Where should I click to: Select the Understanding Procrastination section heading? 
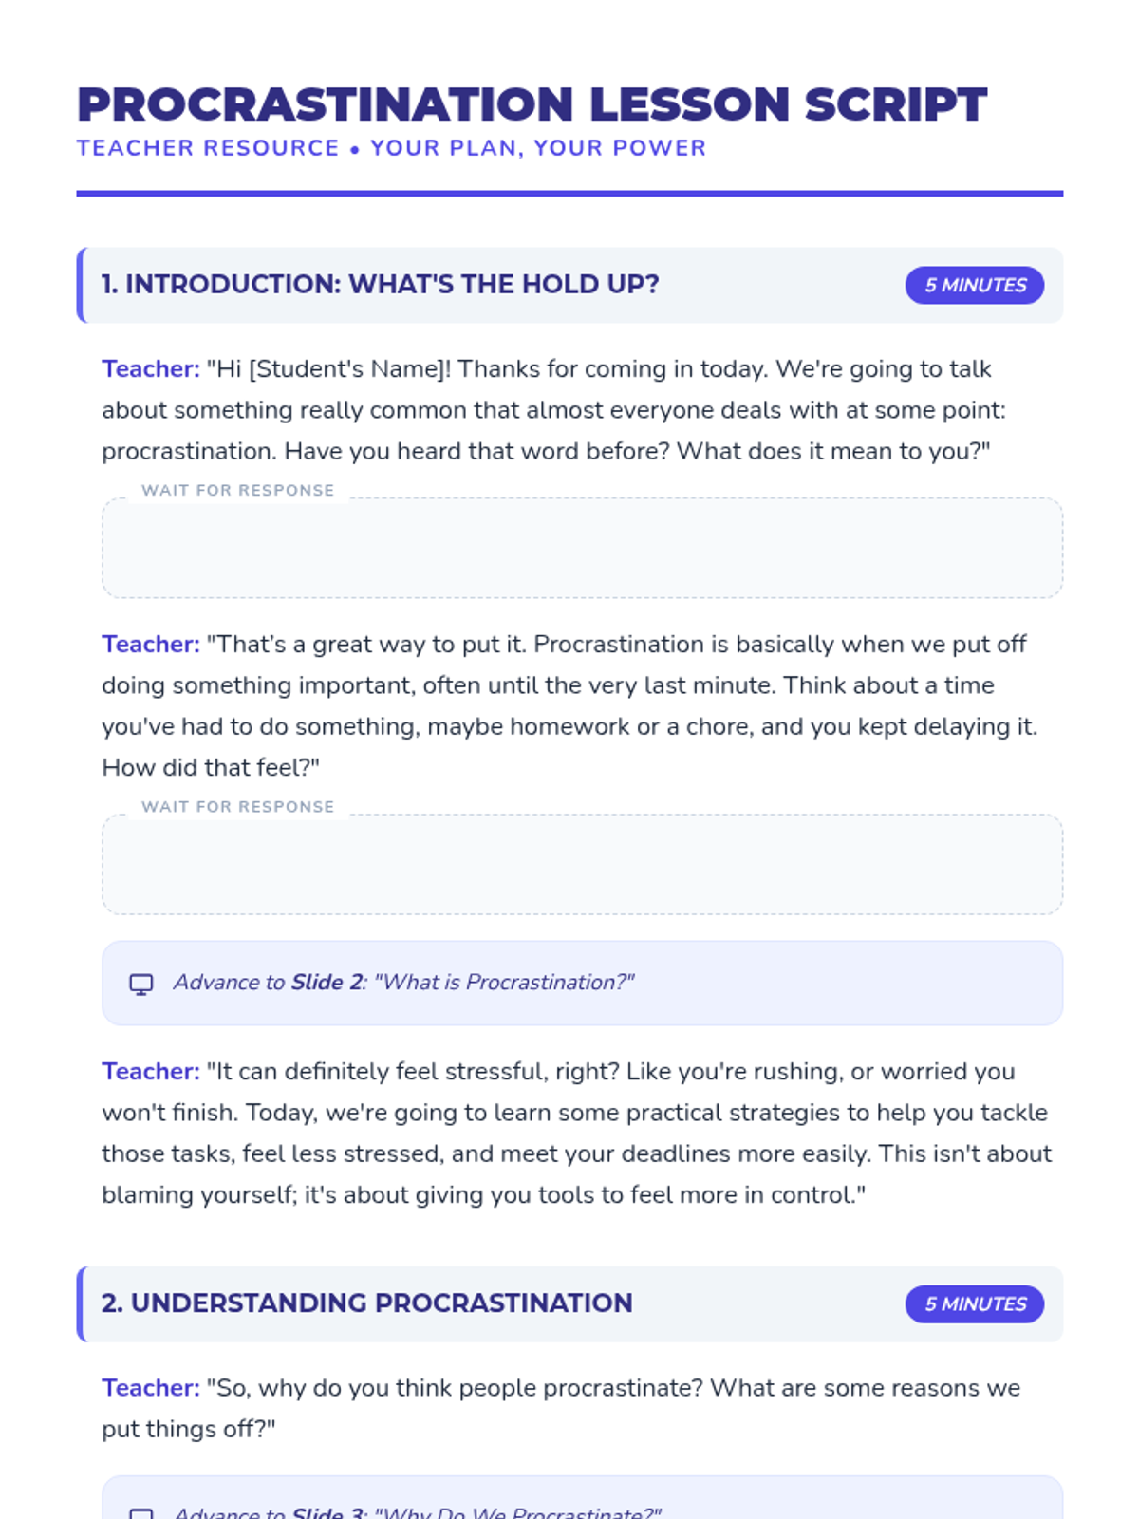(366, 1303)
